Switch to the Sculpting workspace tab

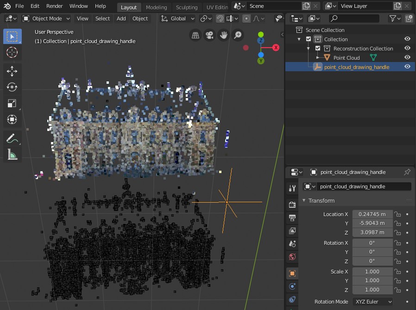[187, 7]
